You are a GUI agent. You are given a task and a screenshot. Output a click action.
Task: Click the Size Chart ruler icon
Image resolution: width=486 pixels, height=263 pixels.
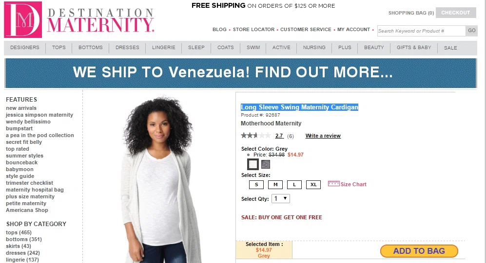click(334, 184)
